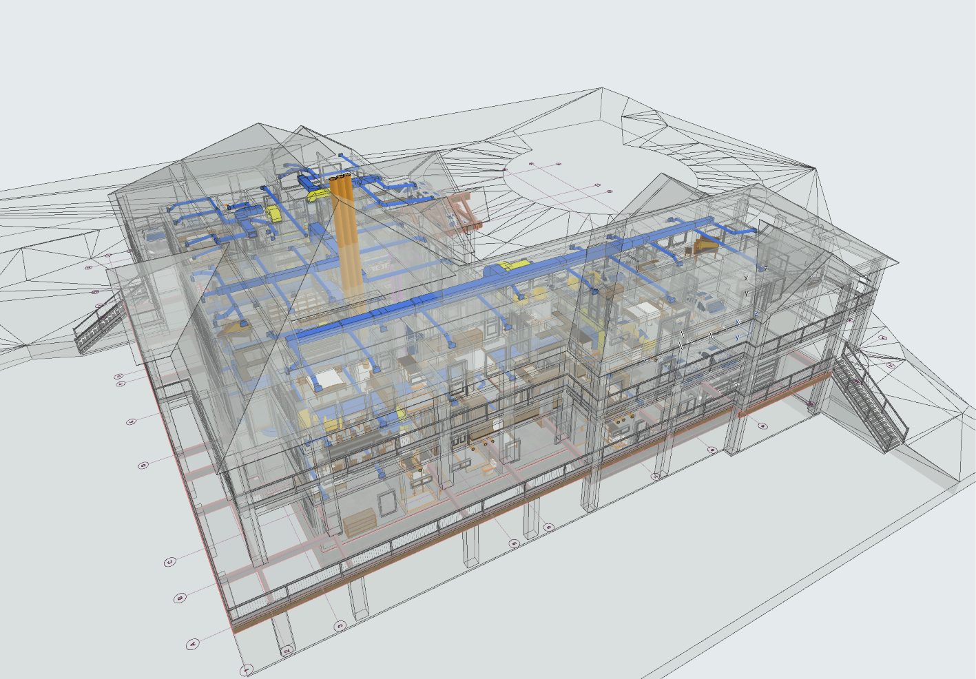Click the grid axis marker B
The width and height of the screenshot is (976, 679).
pyautogui.click(x=180, y=598)
